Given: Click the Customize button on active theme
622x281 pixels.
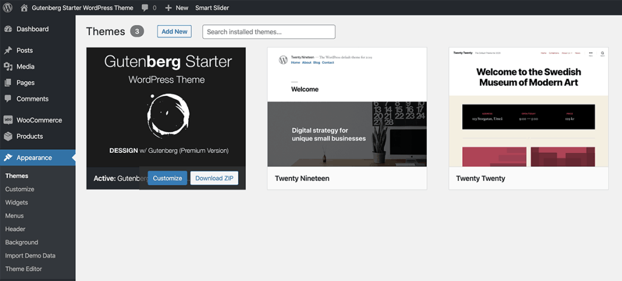Looking at the screenshot, I should click(168, 178).
